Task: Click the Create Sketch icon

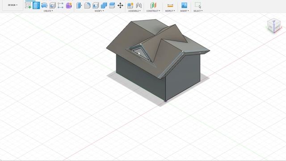Action: click(28, 5)
